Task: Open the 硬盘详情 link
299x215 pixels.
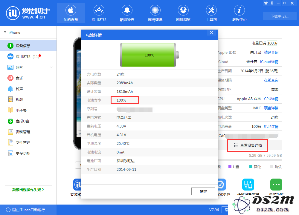Action: (271, 108)
